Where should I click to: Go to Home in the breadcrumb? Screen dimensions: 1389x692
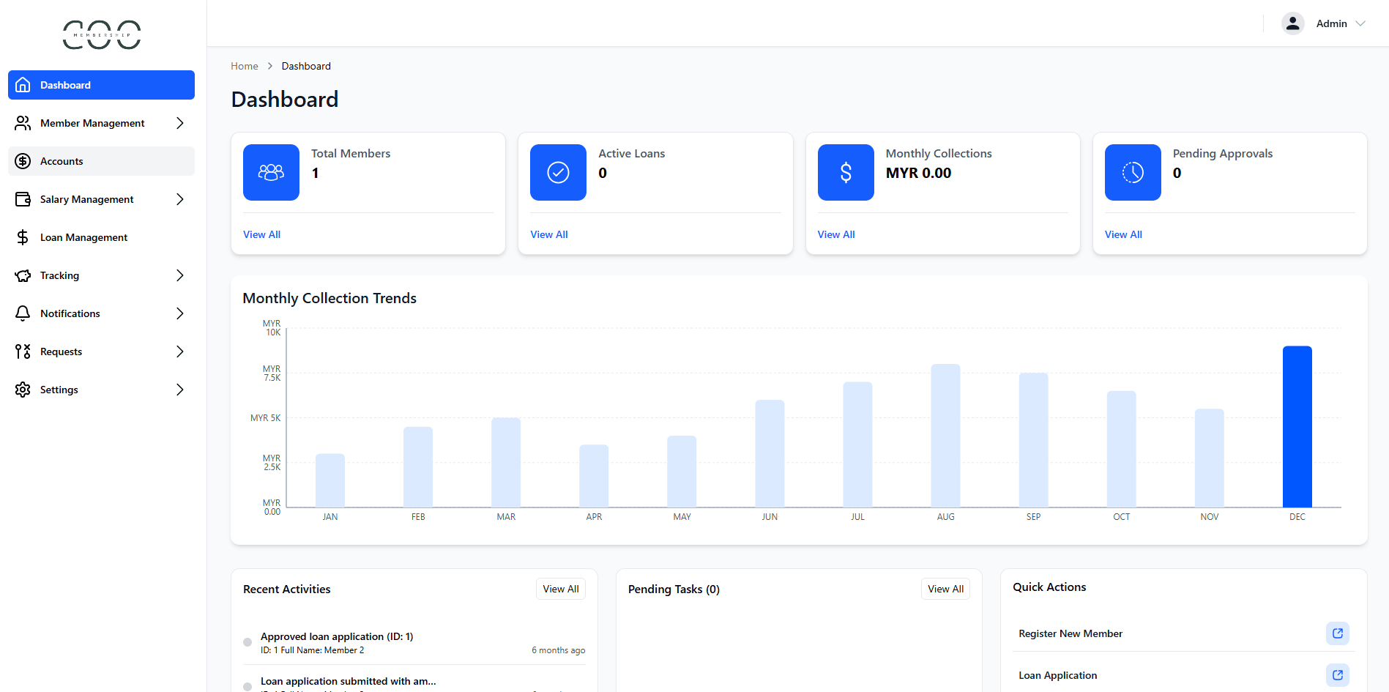coord(244,66)
